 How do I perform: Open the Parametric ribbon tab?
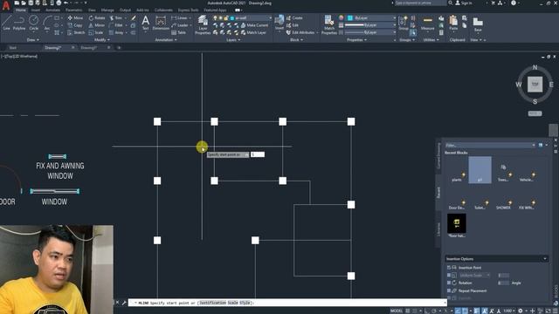click(73, 10)
